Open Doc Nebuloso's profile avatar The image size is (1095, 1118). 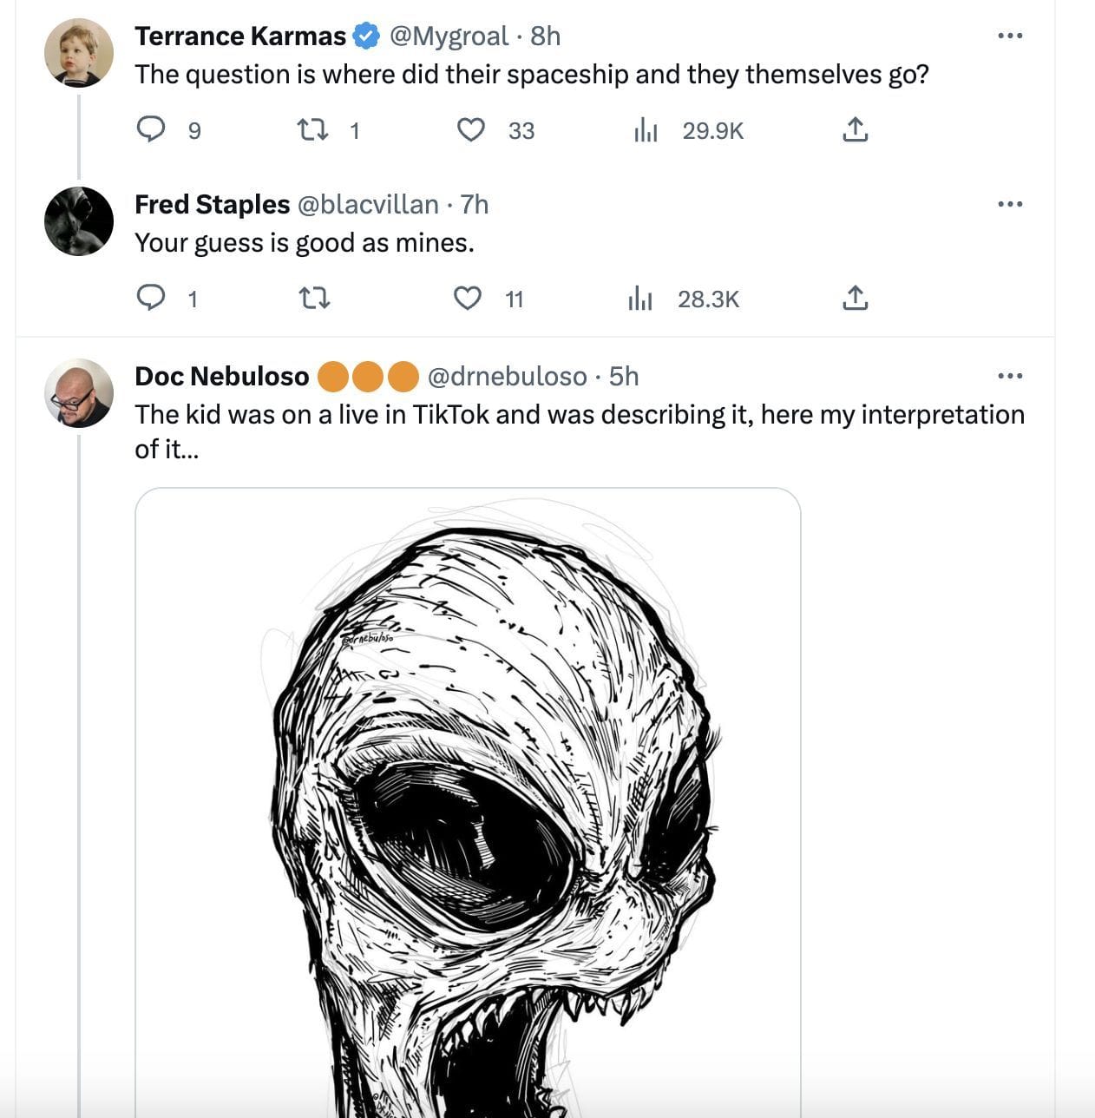click(x=79, y=393)
